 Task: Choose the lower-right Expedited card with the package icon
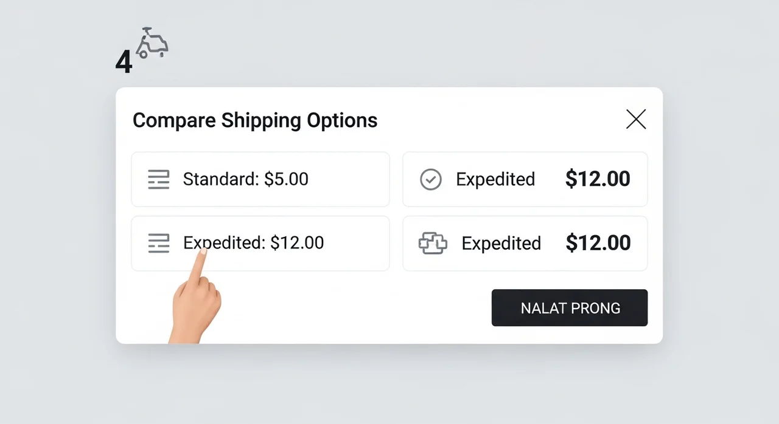(x=525, y=243)
